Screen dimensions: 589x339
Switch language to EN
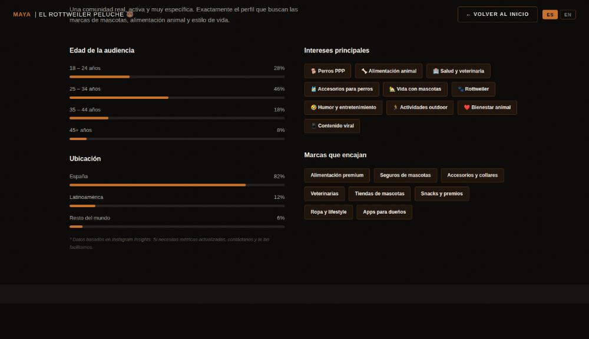pos(568,15)
